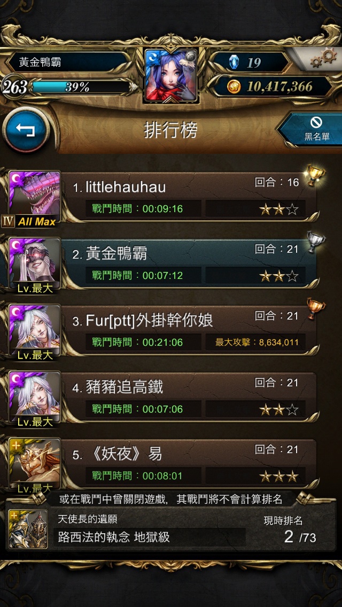Tap the blue diamond gem icon
The image size is (342, 607).
pos(235,62)
